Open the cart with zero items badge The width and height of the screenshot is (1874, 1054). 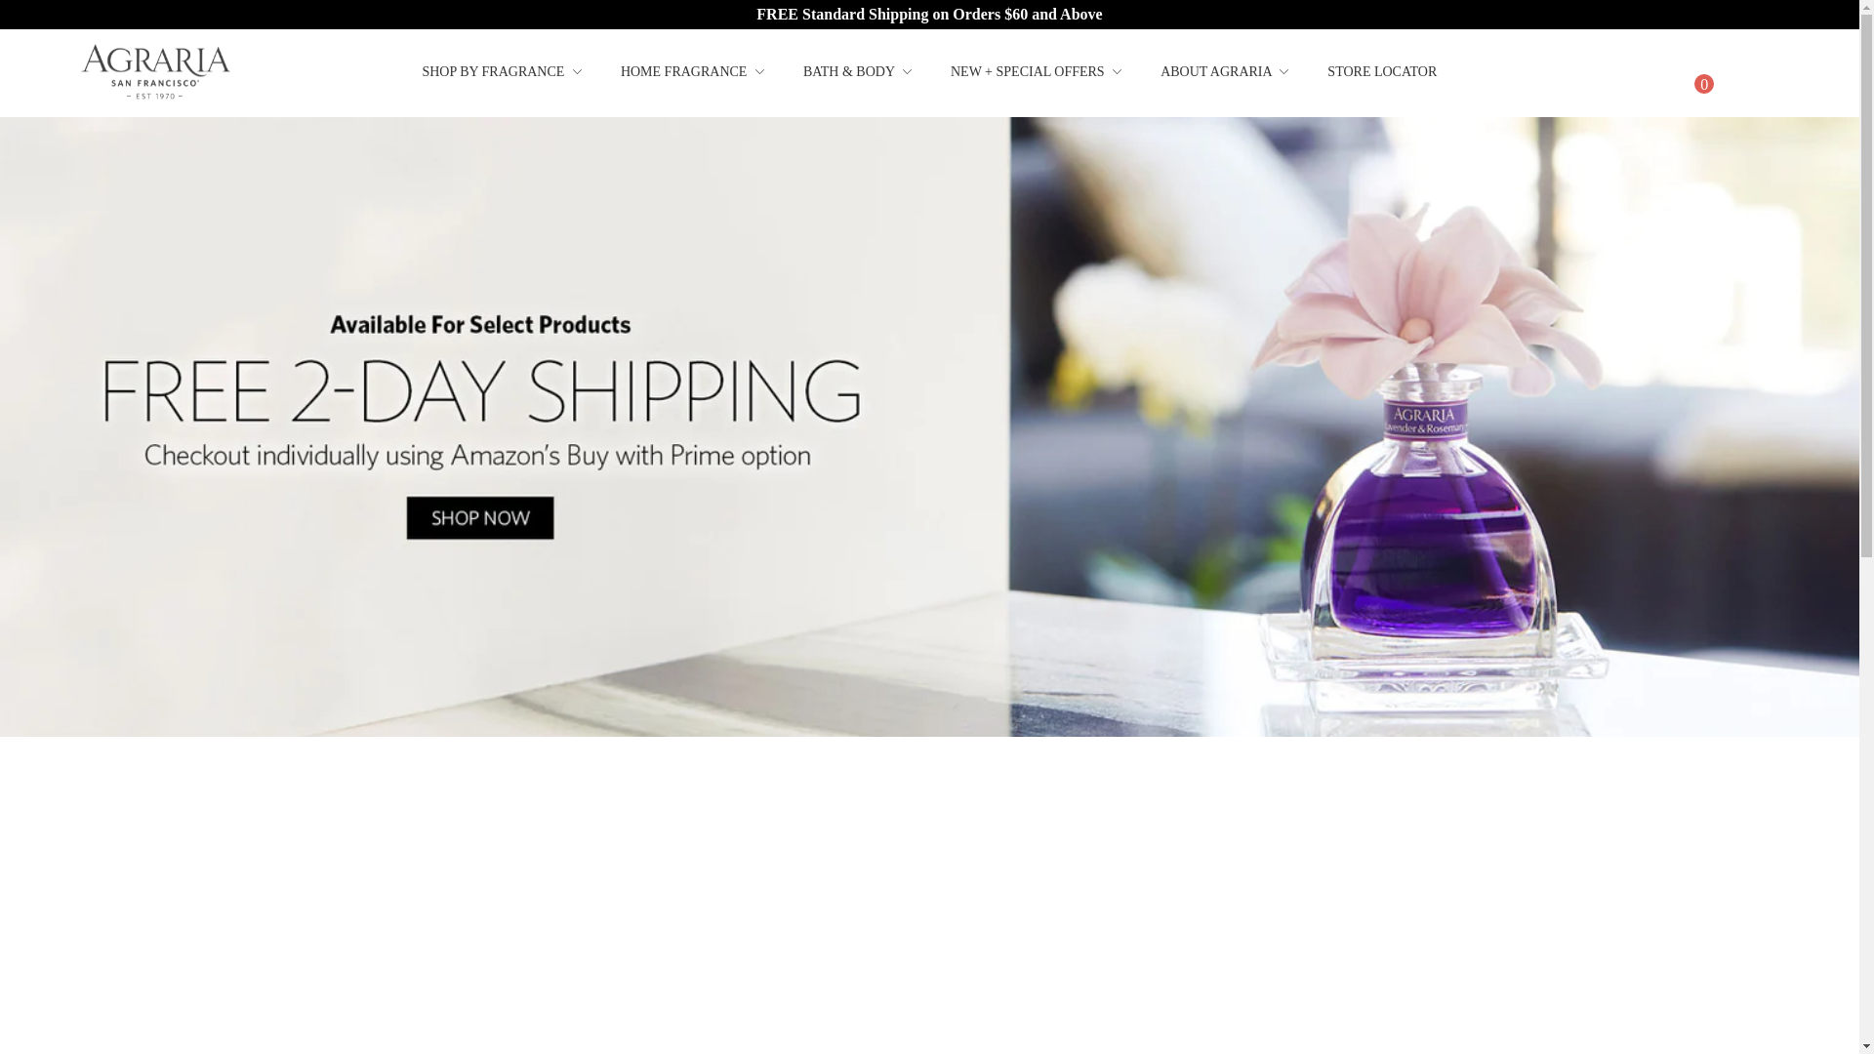[x=1703, y=84]
